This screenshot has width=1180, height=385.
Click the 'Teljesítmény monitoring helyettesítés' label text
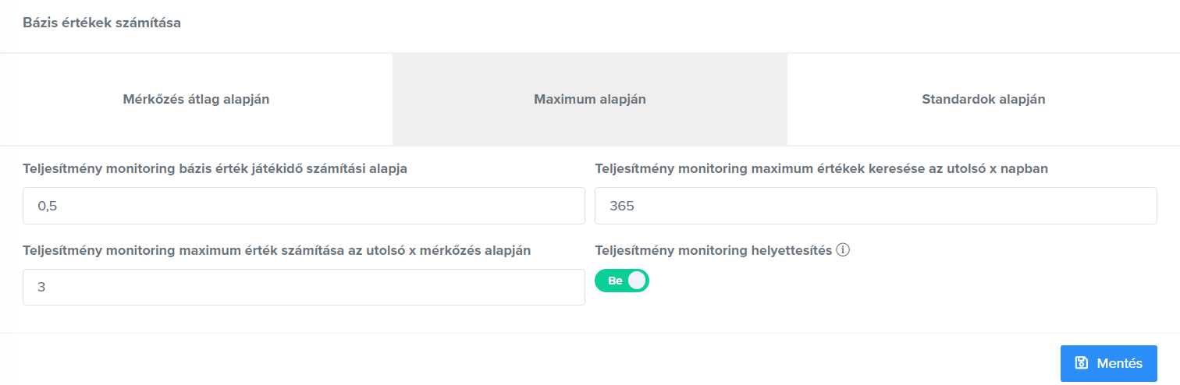click(713, 251)
